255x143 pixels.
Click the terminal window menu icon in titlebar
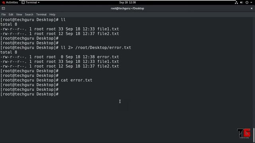3,8
